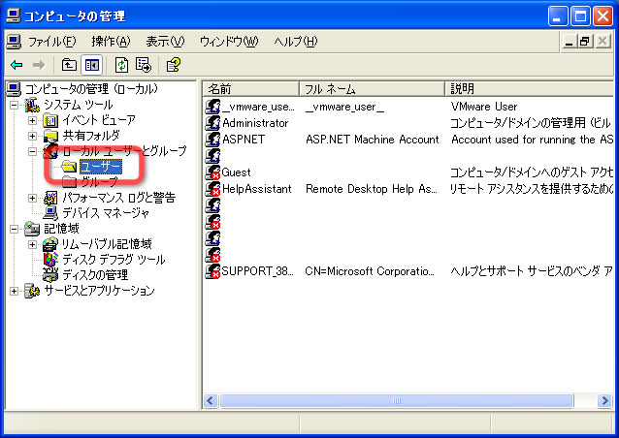Sort by 名前 column header
Image resolution: width=619 pixels, height=438 pixels.
(251, 89)
